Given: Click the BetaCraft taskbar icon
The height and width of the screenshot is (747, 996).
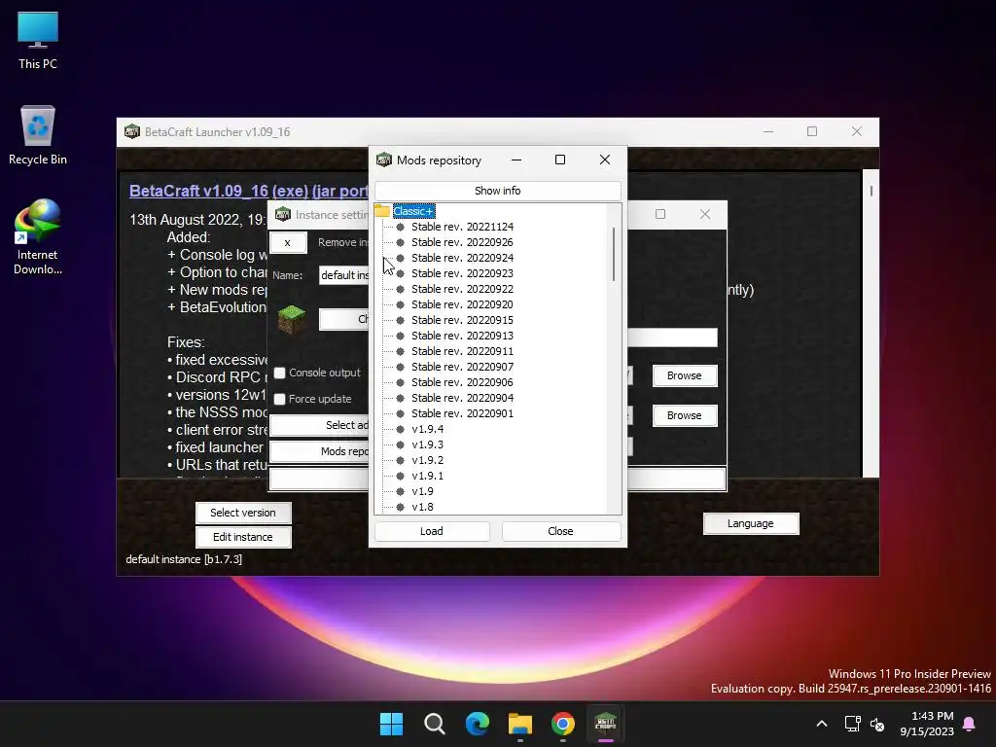Looking at the screenshot, I should click(x=605, y=724).
